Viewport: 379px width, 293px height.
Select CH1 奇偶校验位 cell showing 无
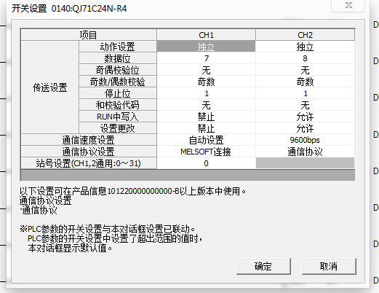(206, 70)
